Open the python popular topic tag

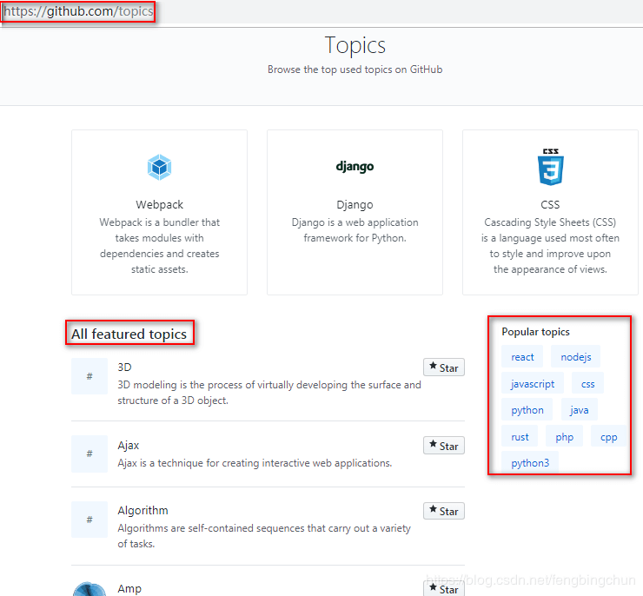point(527,409)
